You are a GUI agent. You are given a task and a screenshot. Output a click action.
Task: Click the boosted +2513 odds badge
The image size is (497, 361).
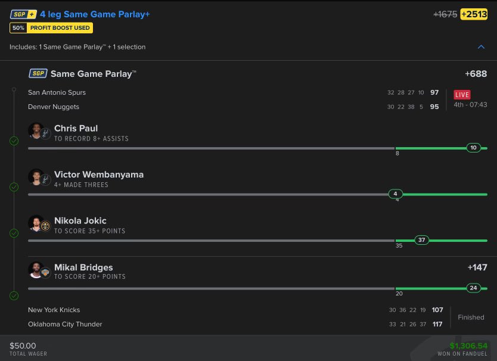(x=474, y=14)
